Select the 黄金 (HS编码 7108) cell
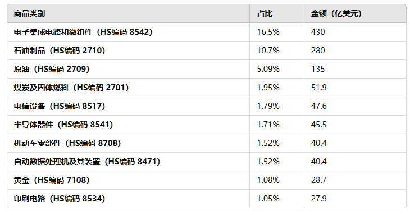410x211 pixels. tap(128, 180)
